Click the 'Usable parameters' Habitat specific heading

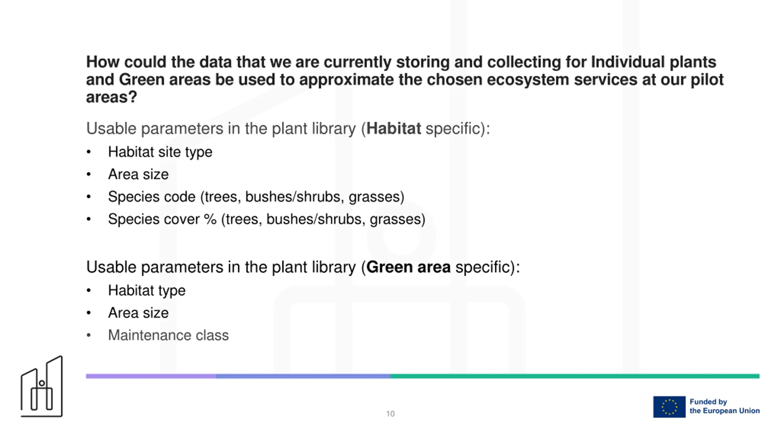click(x=288, y=128)
